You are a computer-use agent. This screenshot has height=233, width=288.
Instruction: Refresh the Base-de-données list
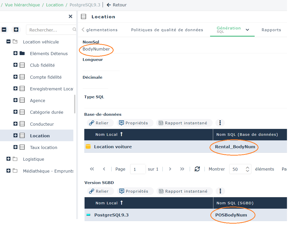point(197,169)
